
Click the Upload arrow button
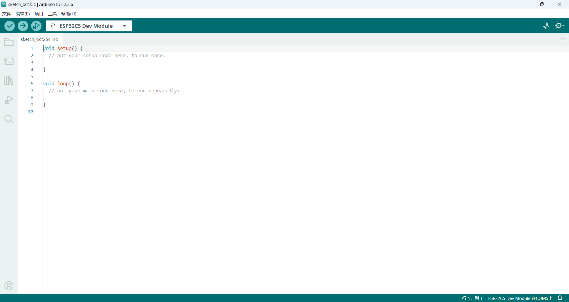23,26
